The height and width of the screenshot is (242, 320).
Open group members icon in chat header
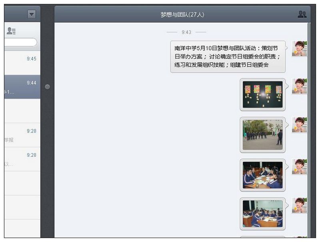[x=302, y=14]
